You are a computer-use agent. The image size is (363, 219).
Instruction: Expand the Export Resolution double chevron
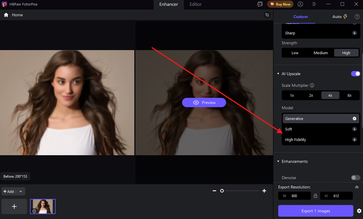pos(357,187)
